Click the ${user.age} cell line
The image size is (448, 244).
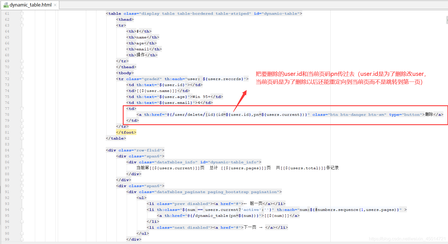(175, 97)
